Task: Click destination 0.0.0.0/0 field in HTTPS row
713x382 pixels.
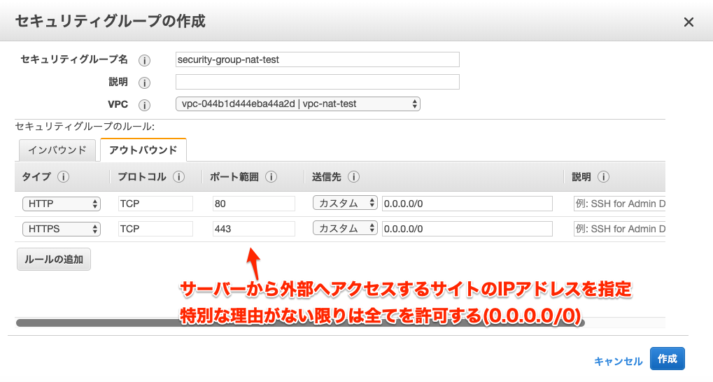Action: click(467, 229)
